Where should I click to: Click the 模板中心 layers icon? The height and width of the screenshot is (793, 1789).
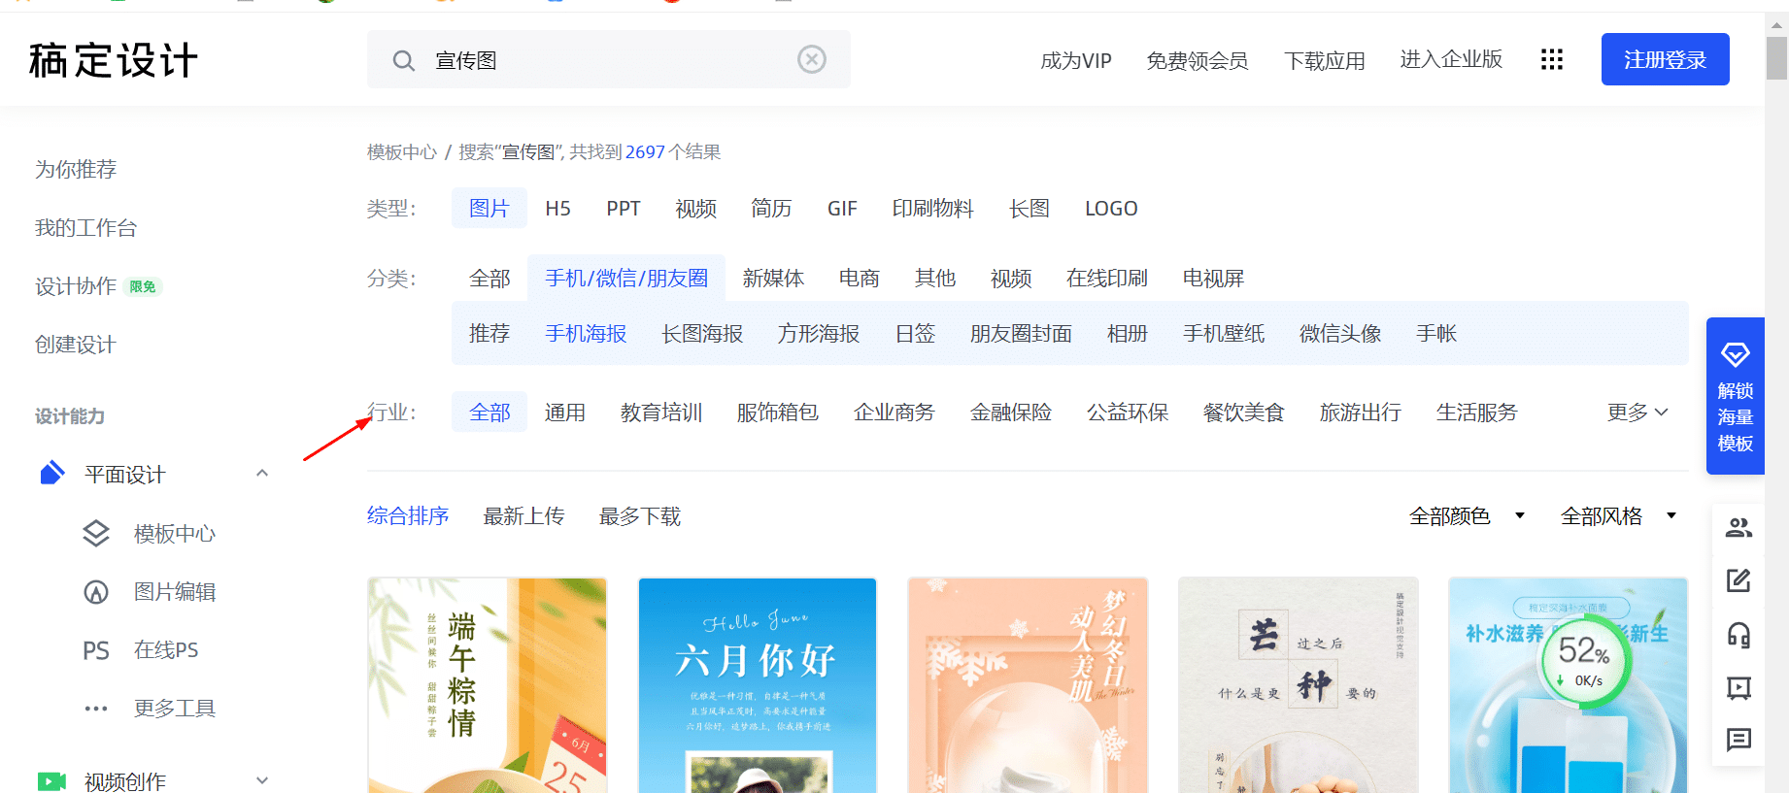96,533
